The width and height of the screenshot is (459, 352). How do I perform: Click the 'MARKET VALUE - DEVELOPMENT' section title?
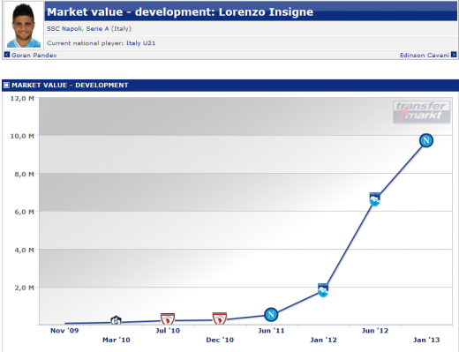(x=70, y=86)
